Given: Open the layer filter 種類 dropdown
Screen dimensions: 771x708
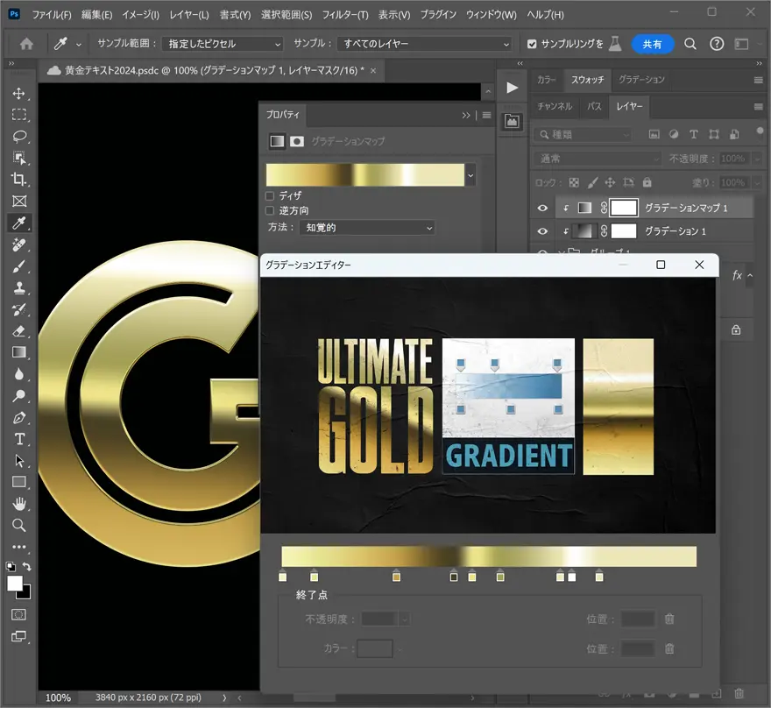Looking at the screenshot, I should coord(584,134).
